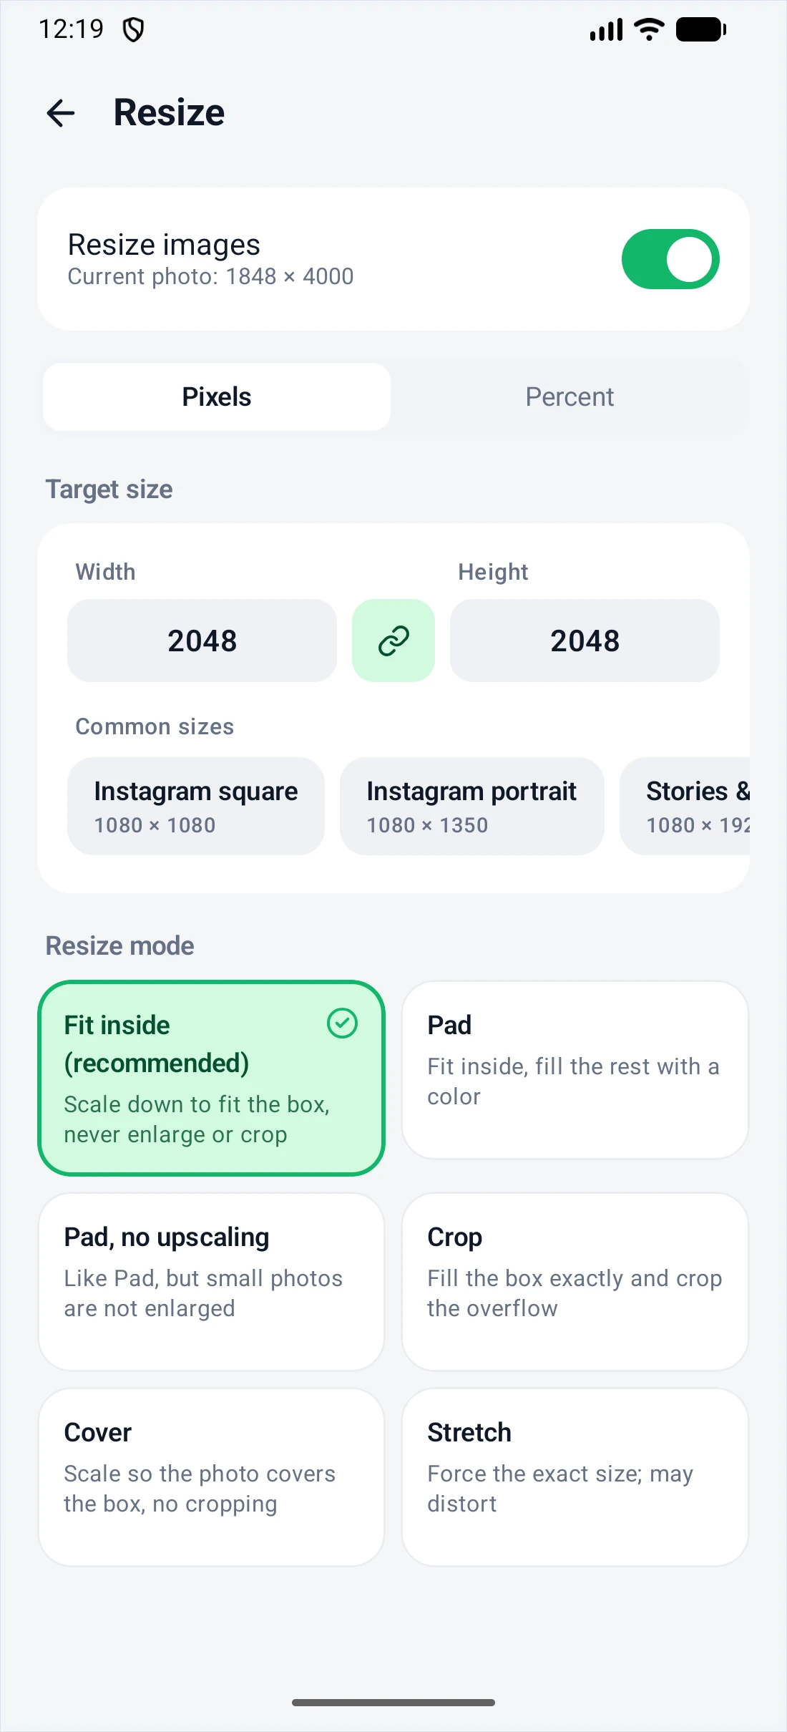Viewport: 787px width, 1732px height.
Task: Turn off the Resize images switch
Action: pyautogui.click(x=670, y=259)
